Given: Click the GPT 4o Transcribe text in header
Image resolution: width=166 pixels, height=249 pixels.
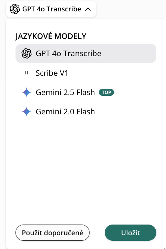Looking at the screenshot, I should 52,9.
